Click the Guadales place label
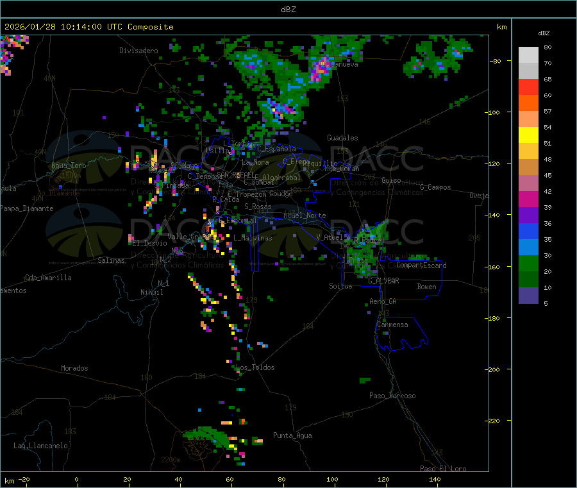The image size is (577, 488). [342, 138]
